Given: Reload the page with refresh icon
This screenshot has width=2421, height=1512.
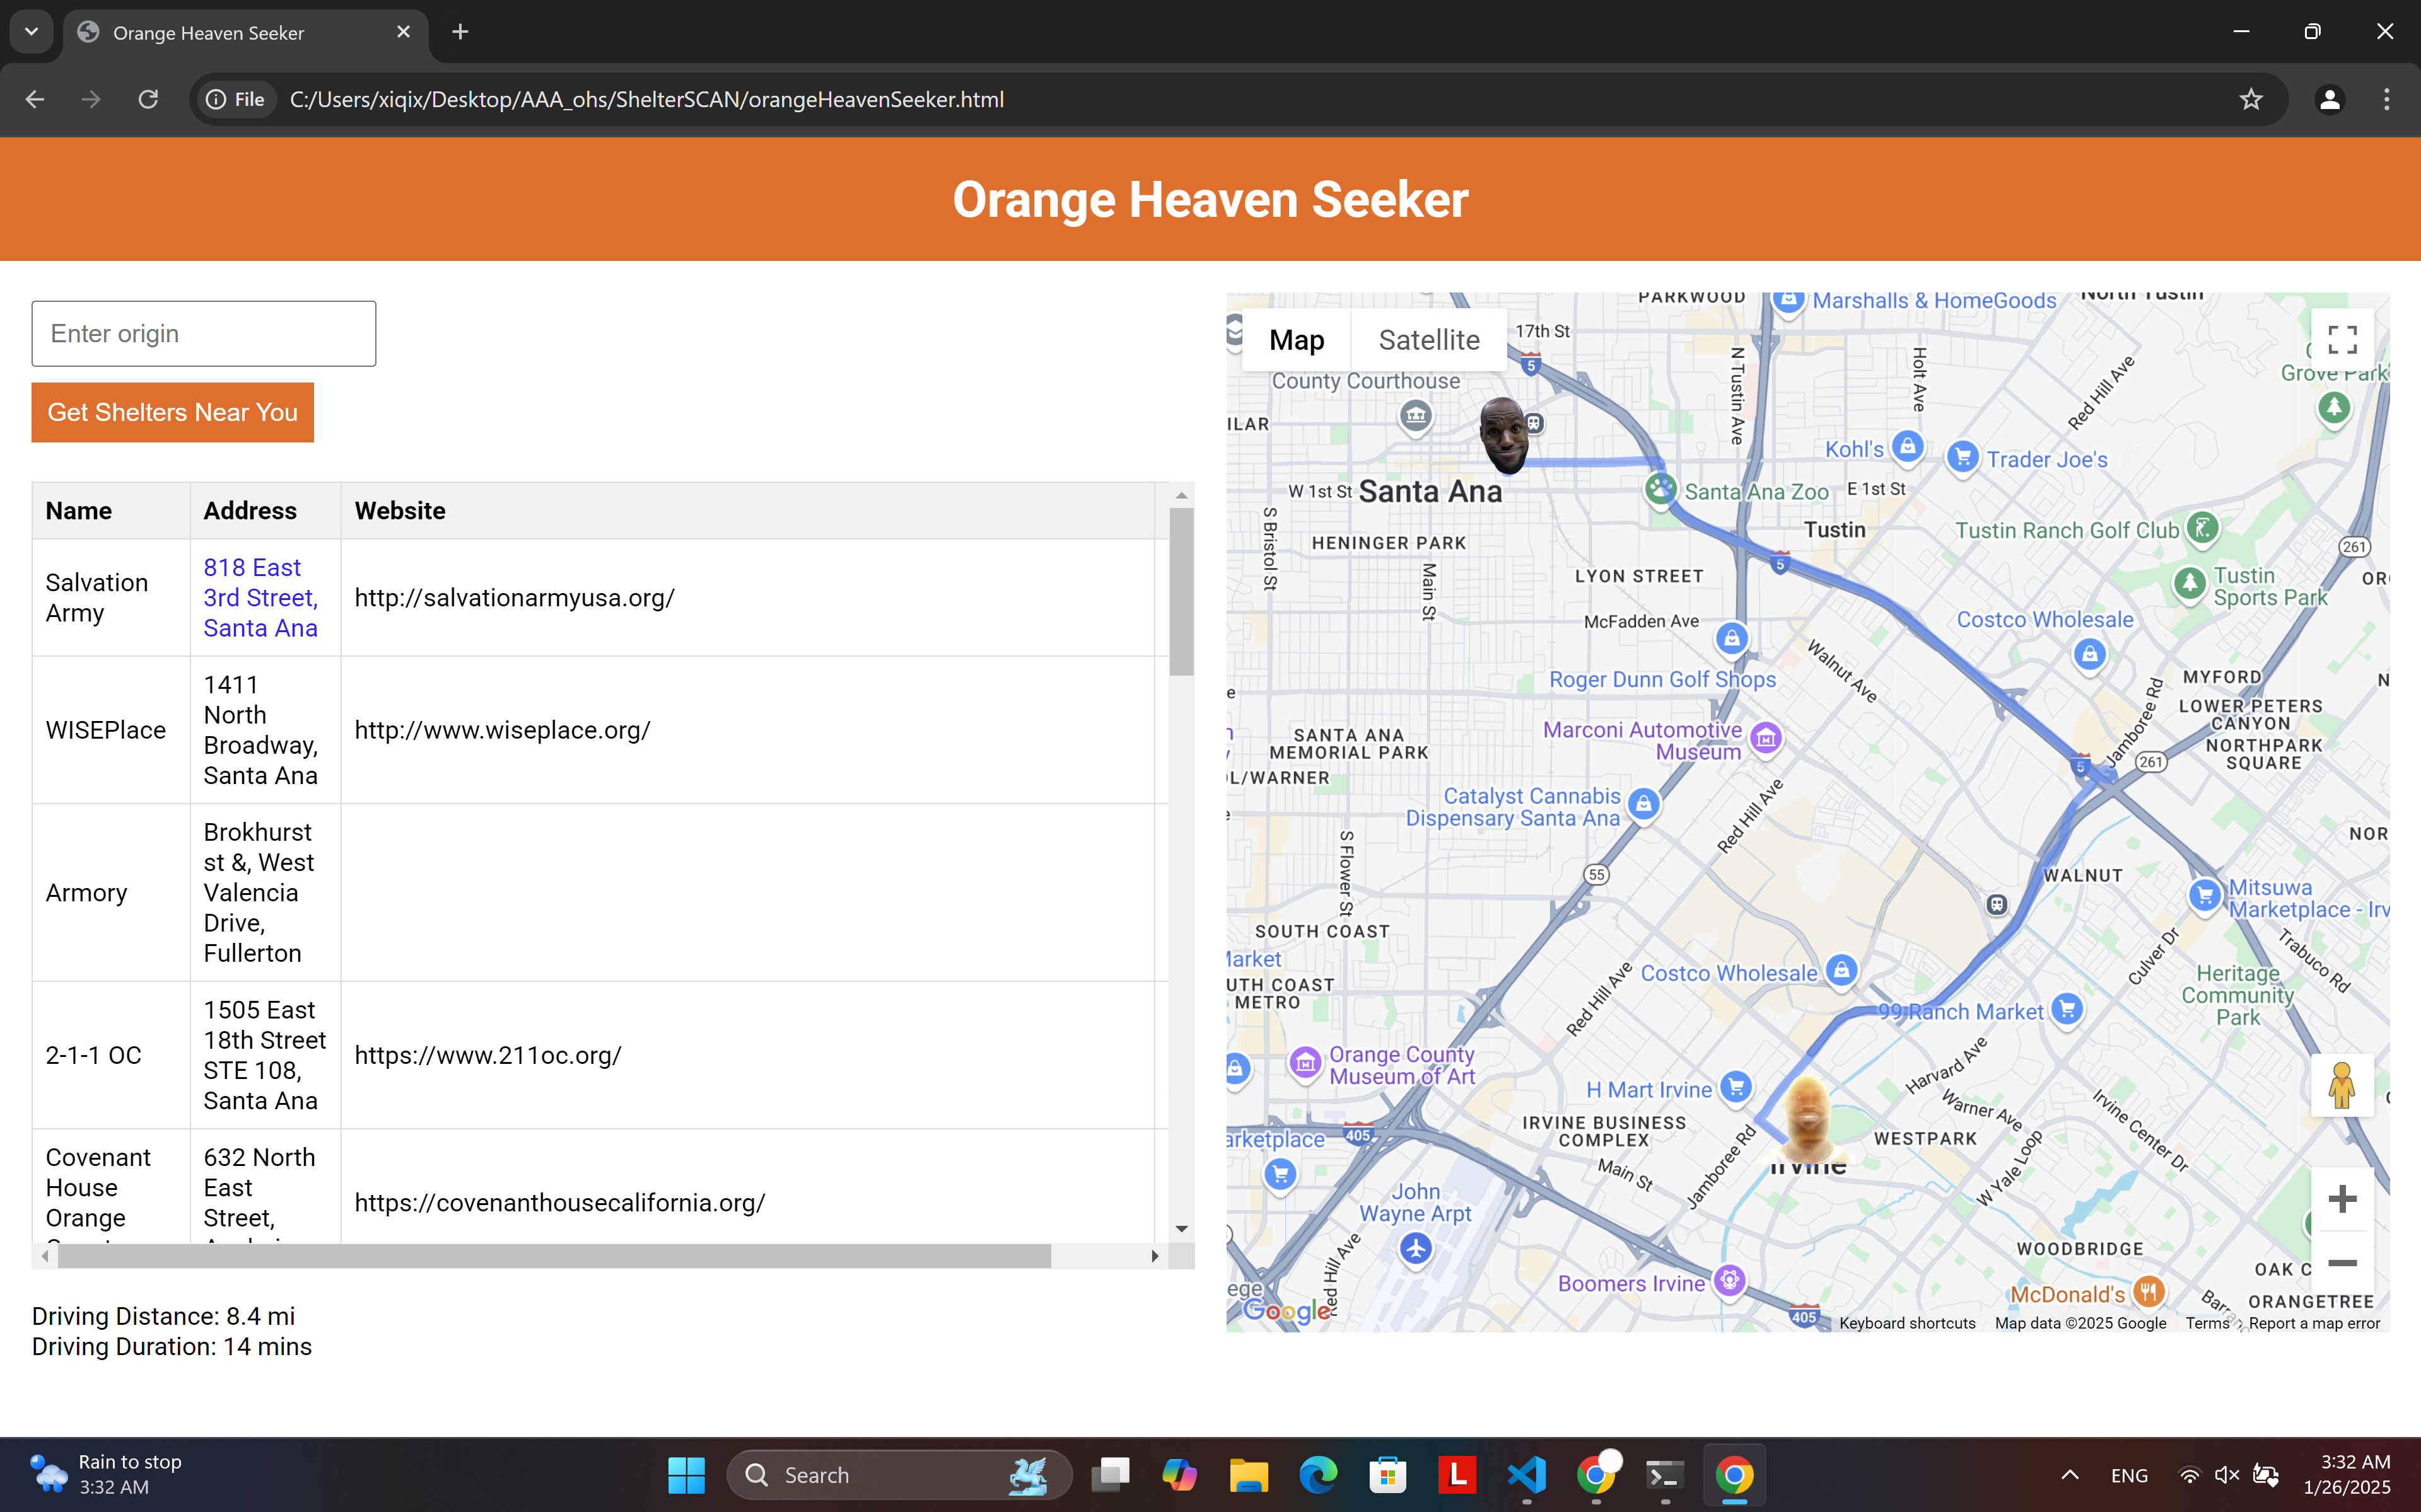Looking at the screenshot, I should click(x=148, y=99).
